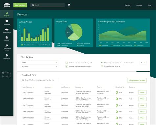This screenshot has height=125, width=156.
Task: Enable include projects more than 60 days old
Action: (67, 63)
